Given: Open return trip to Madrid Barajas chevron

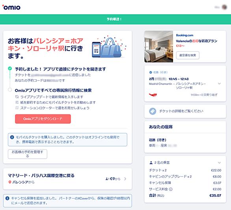Looking at the screenshot, I should click(x=125, y=179).
